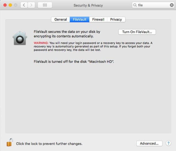Image resolution: width=176 pixels, height=151 pixels.
Task: Go back to the previous preference pane
Action: click(x=24, y=5)
